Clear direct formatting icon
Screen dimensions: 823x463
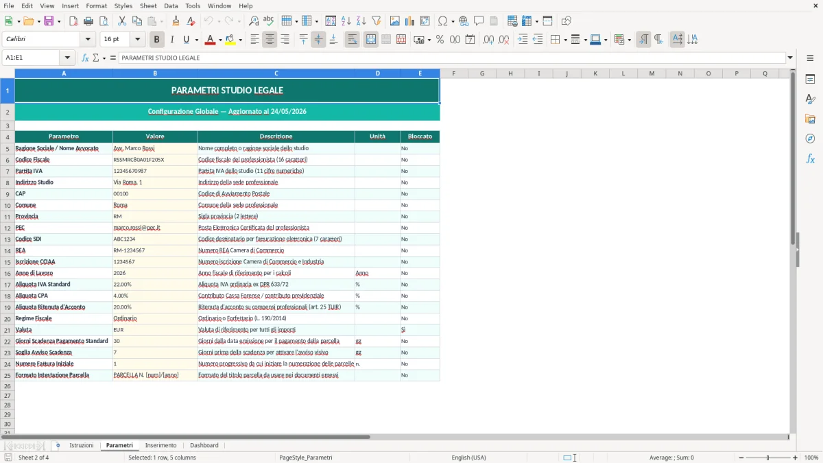[x=191, y=21]
